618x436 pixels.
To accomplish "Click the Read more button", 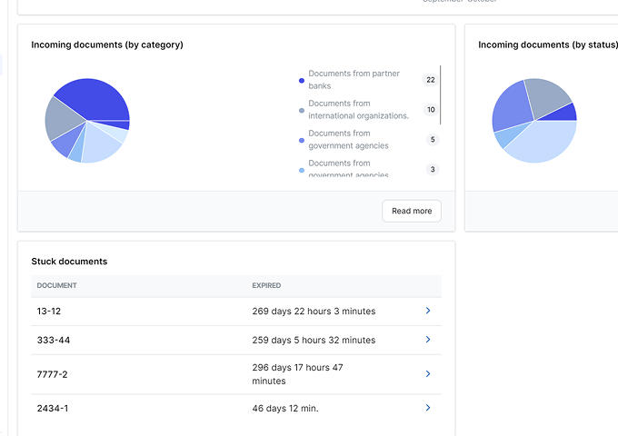I will tap(412, 211).
